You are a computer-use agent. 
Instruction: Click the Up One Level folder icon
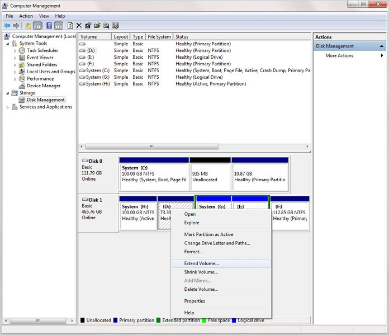click(28, 26)
